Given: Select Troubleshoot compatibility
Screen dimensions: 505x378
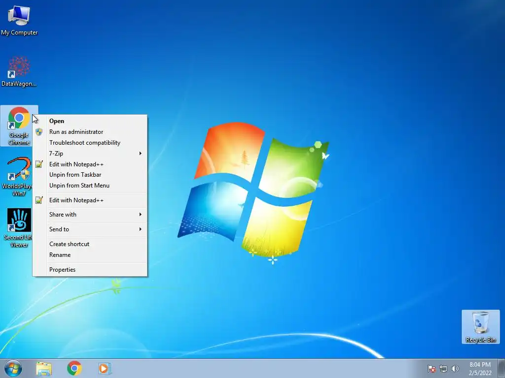Looking at the screenshot, I should [90, 143].
